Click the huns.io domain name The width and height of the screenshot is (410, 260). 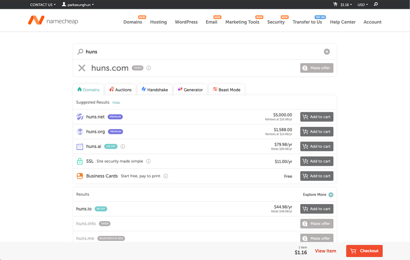(x=84, y=209)
